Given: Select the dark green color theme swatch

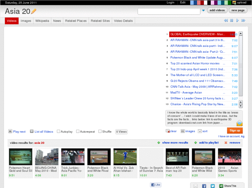Looking at the screenshot, I should coord(229,2).
